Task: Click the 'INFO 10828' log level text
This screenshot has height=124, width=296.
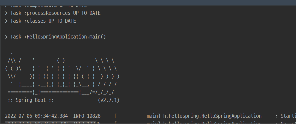Action: point(87,116)
